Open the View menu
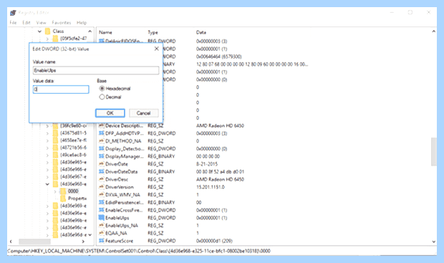Screen dimensions: 444x263 pyautogui.click(x=41, y=23)
